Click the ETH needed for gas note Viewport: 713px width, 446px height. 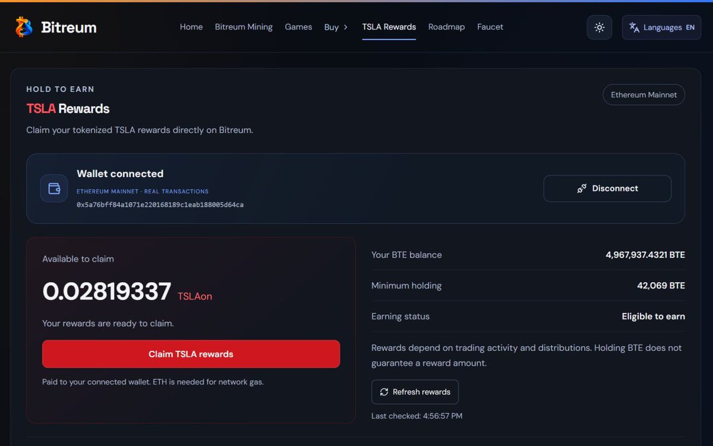point(153,382)
